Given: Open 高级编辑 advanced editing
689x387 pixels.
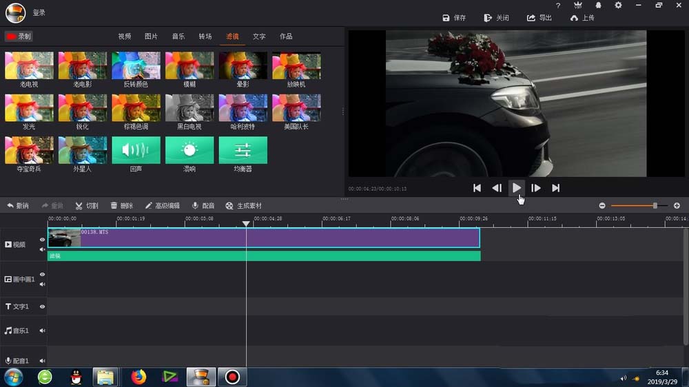Looking at the screenshot, I should [162, 206].
